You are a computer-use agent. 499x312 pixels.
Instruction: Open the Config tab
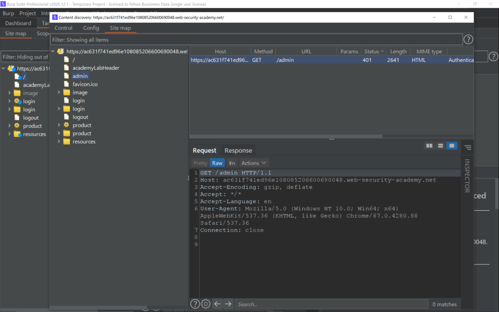pos(91,28)
